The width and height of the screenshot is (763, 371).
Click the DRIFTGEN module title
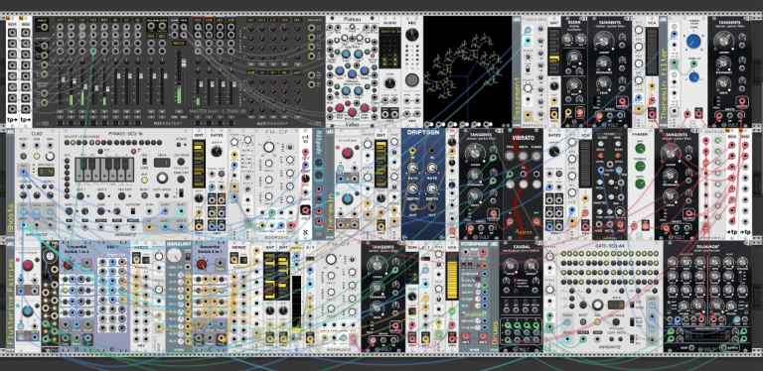click(x=422, y=134)
